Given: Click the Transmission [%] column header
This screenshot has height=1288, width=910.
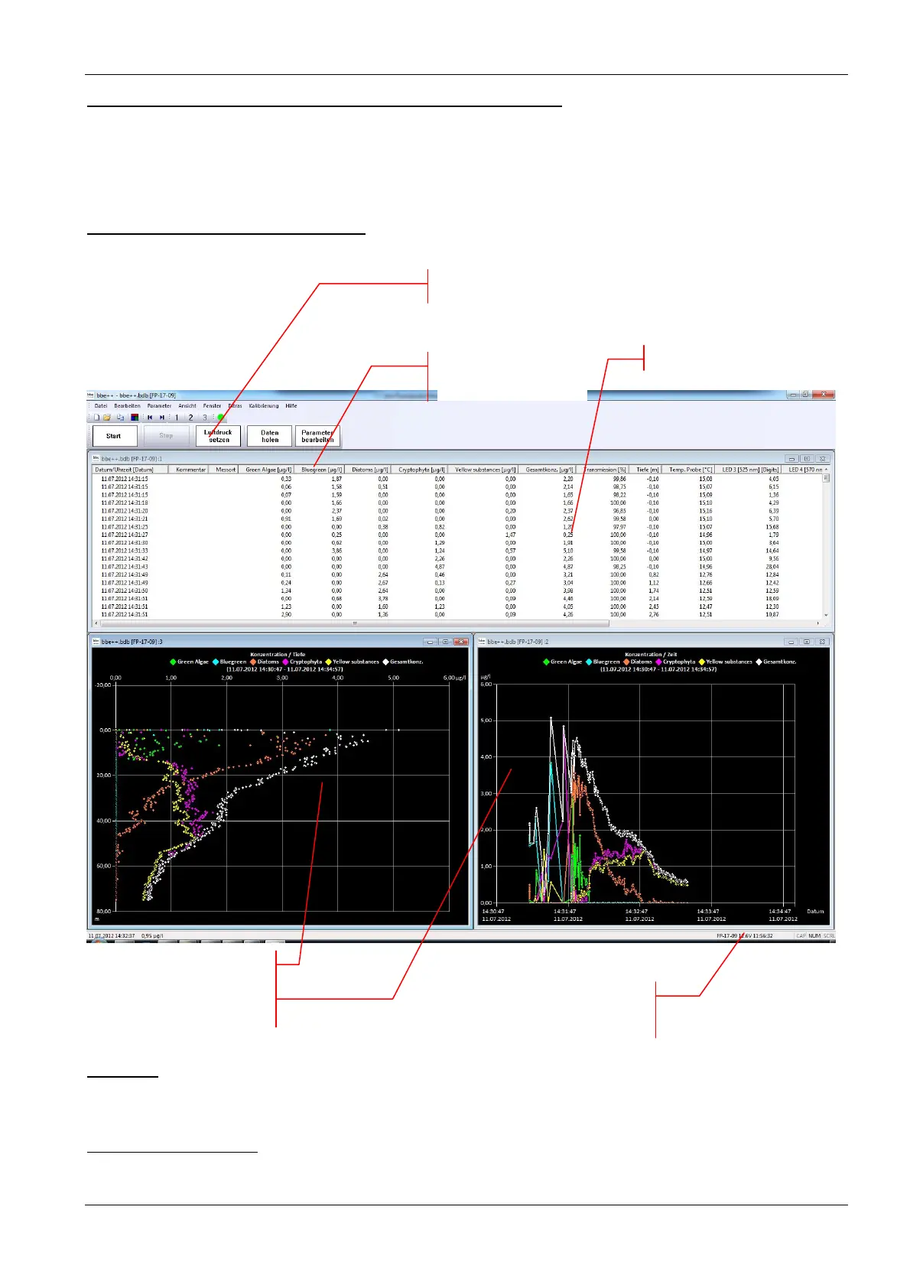Looking at the screenshot, I should point(602,470).
